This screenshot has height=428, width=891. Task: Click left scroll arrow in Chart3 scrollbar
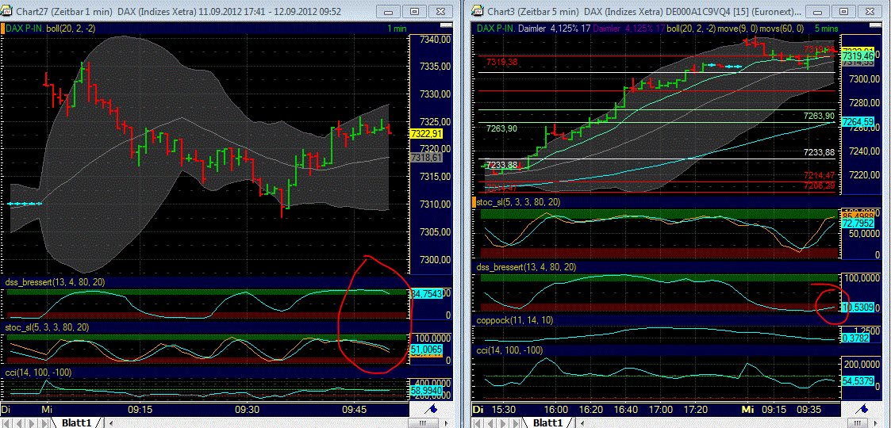582,423
